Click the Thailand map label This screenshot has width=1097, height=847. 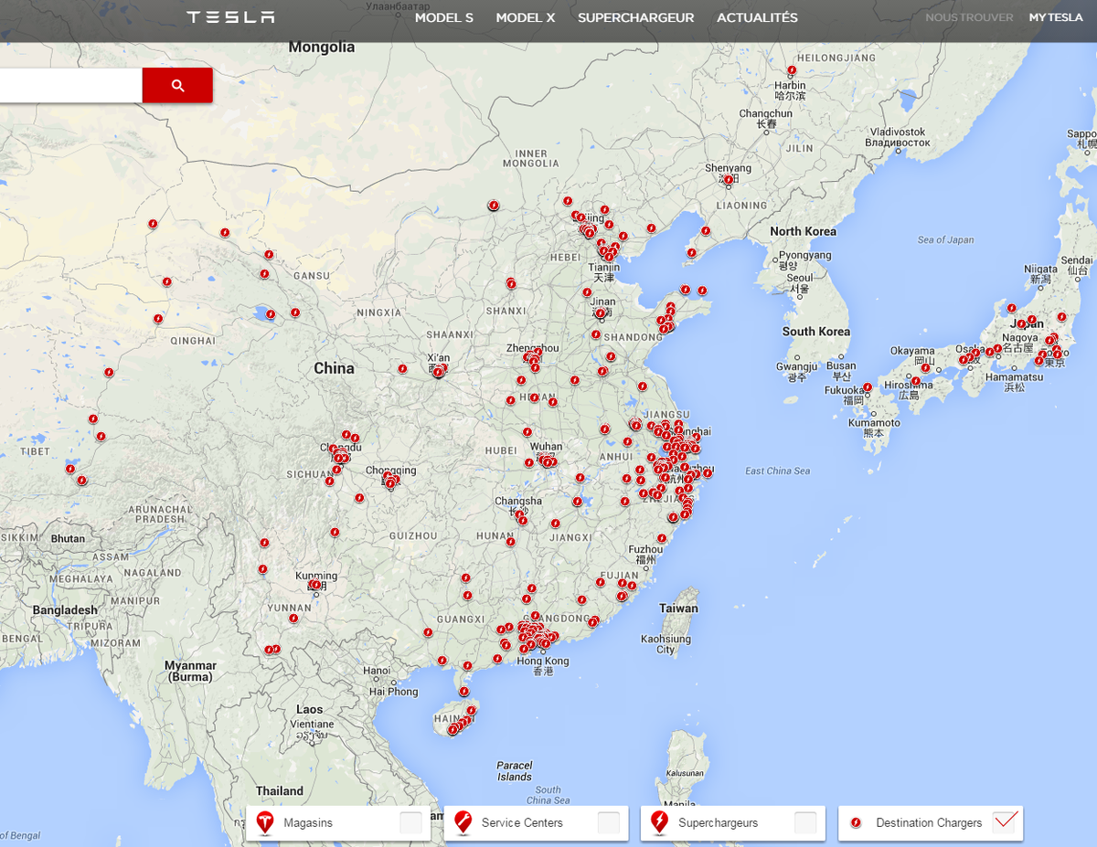point(280,790)
